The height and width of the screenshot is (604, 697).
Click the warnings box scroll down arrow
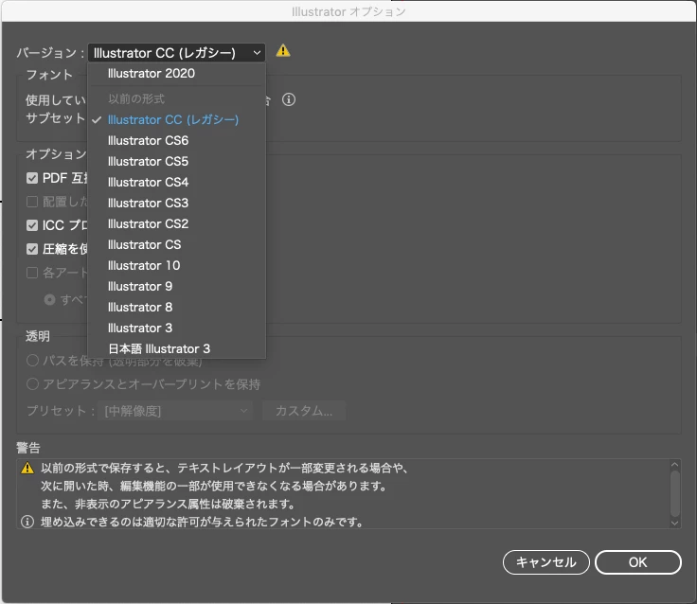[x=675, y=524]
